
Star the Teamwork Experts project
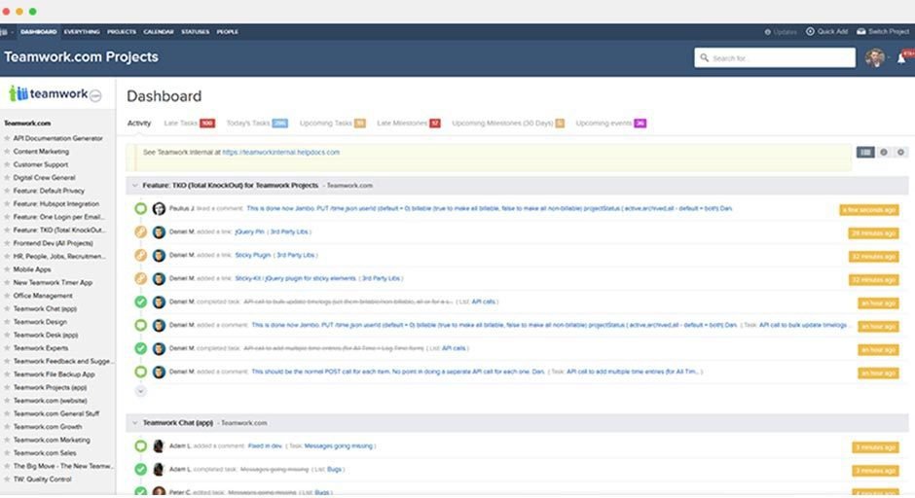pos(7,348)
